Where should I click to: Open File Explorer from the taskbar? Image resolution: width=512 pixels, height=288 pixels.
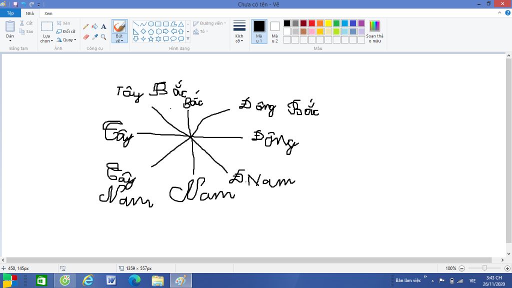[157, 280]
